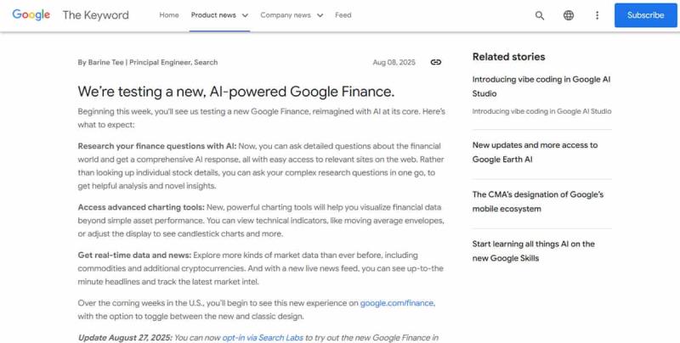Expand the Company news dropdown
This screenshot has width=680, height=343.
pyautogui.click(x=290, y=15)
